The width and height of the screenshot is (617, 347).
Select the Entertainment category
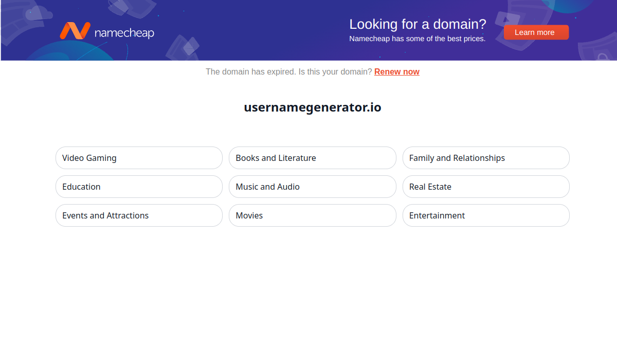[x=486, y=215]
